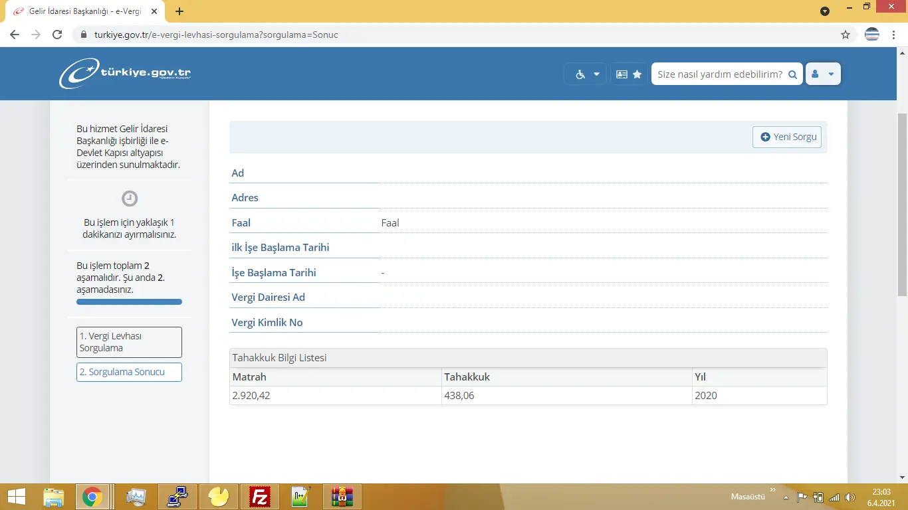Click the search magnifier icon
This screenshot has height=510, width=908.
click(x=792, y=75)
